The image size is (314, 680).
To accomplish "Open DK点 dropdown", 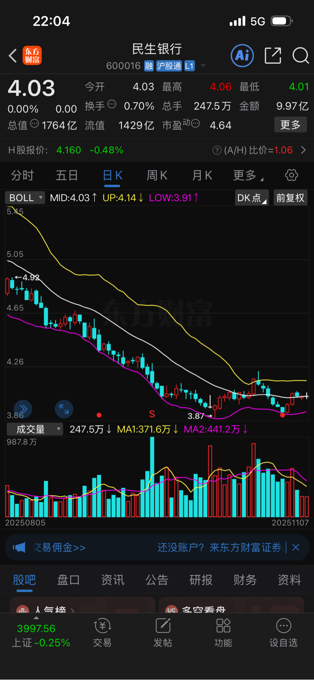I will [252, 198].
